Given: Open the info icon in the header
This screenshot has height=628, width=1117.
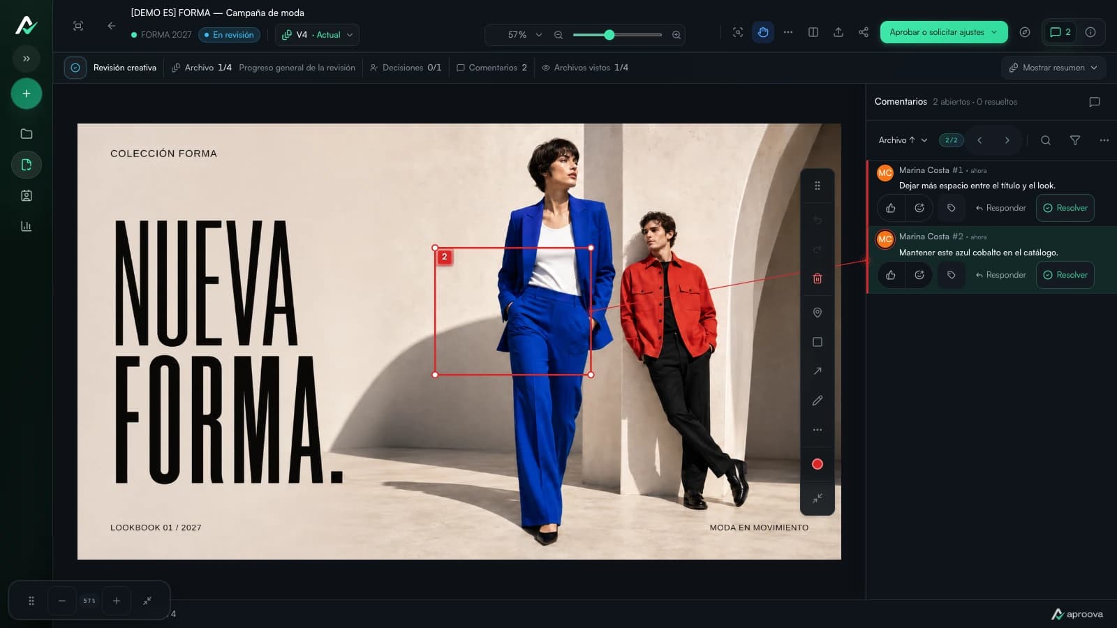Looking at the screenshot, I should [1090, 32].
